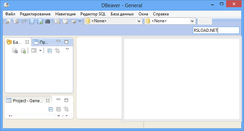Open navigator view menu triangle
244x131 pixels.
[67, 49]
